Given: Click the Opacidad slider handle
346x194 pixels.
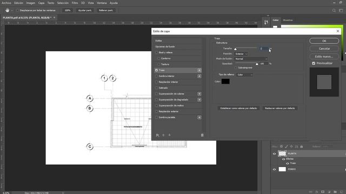Looking at the screenshot, I should point(257,64).
